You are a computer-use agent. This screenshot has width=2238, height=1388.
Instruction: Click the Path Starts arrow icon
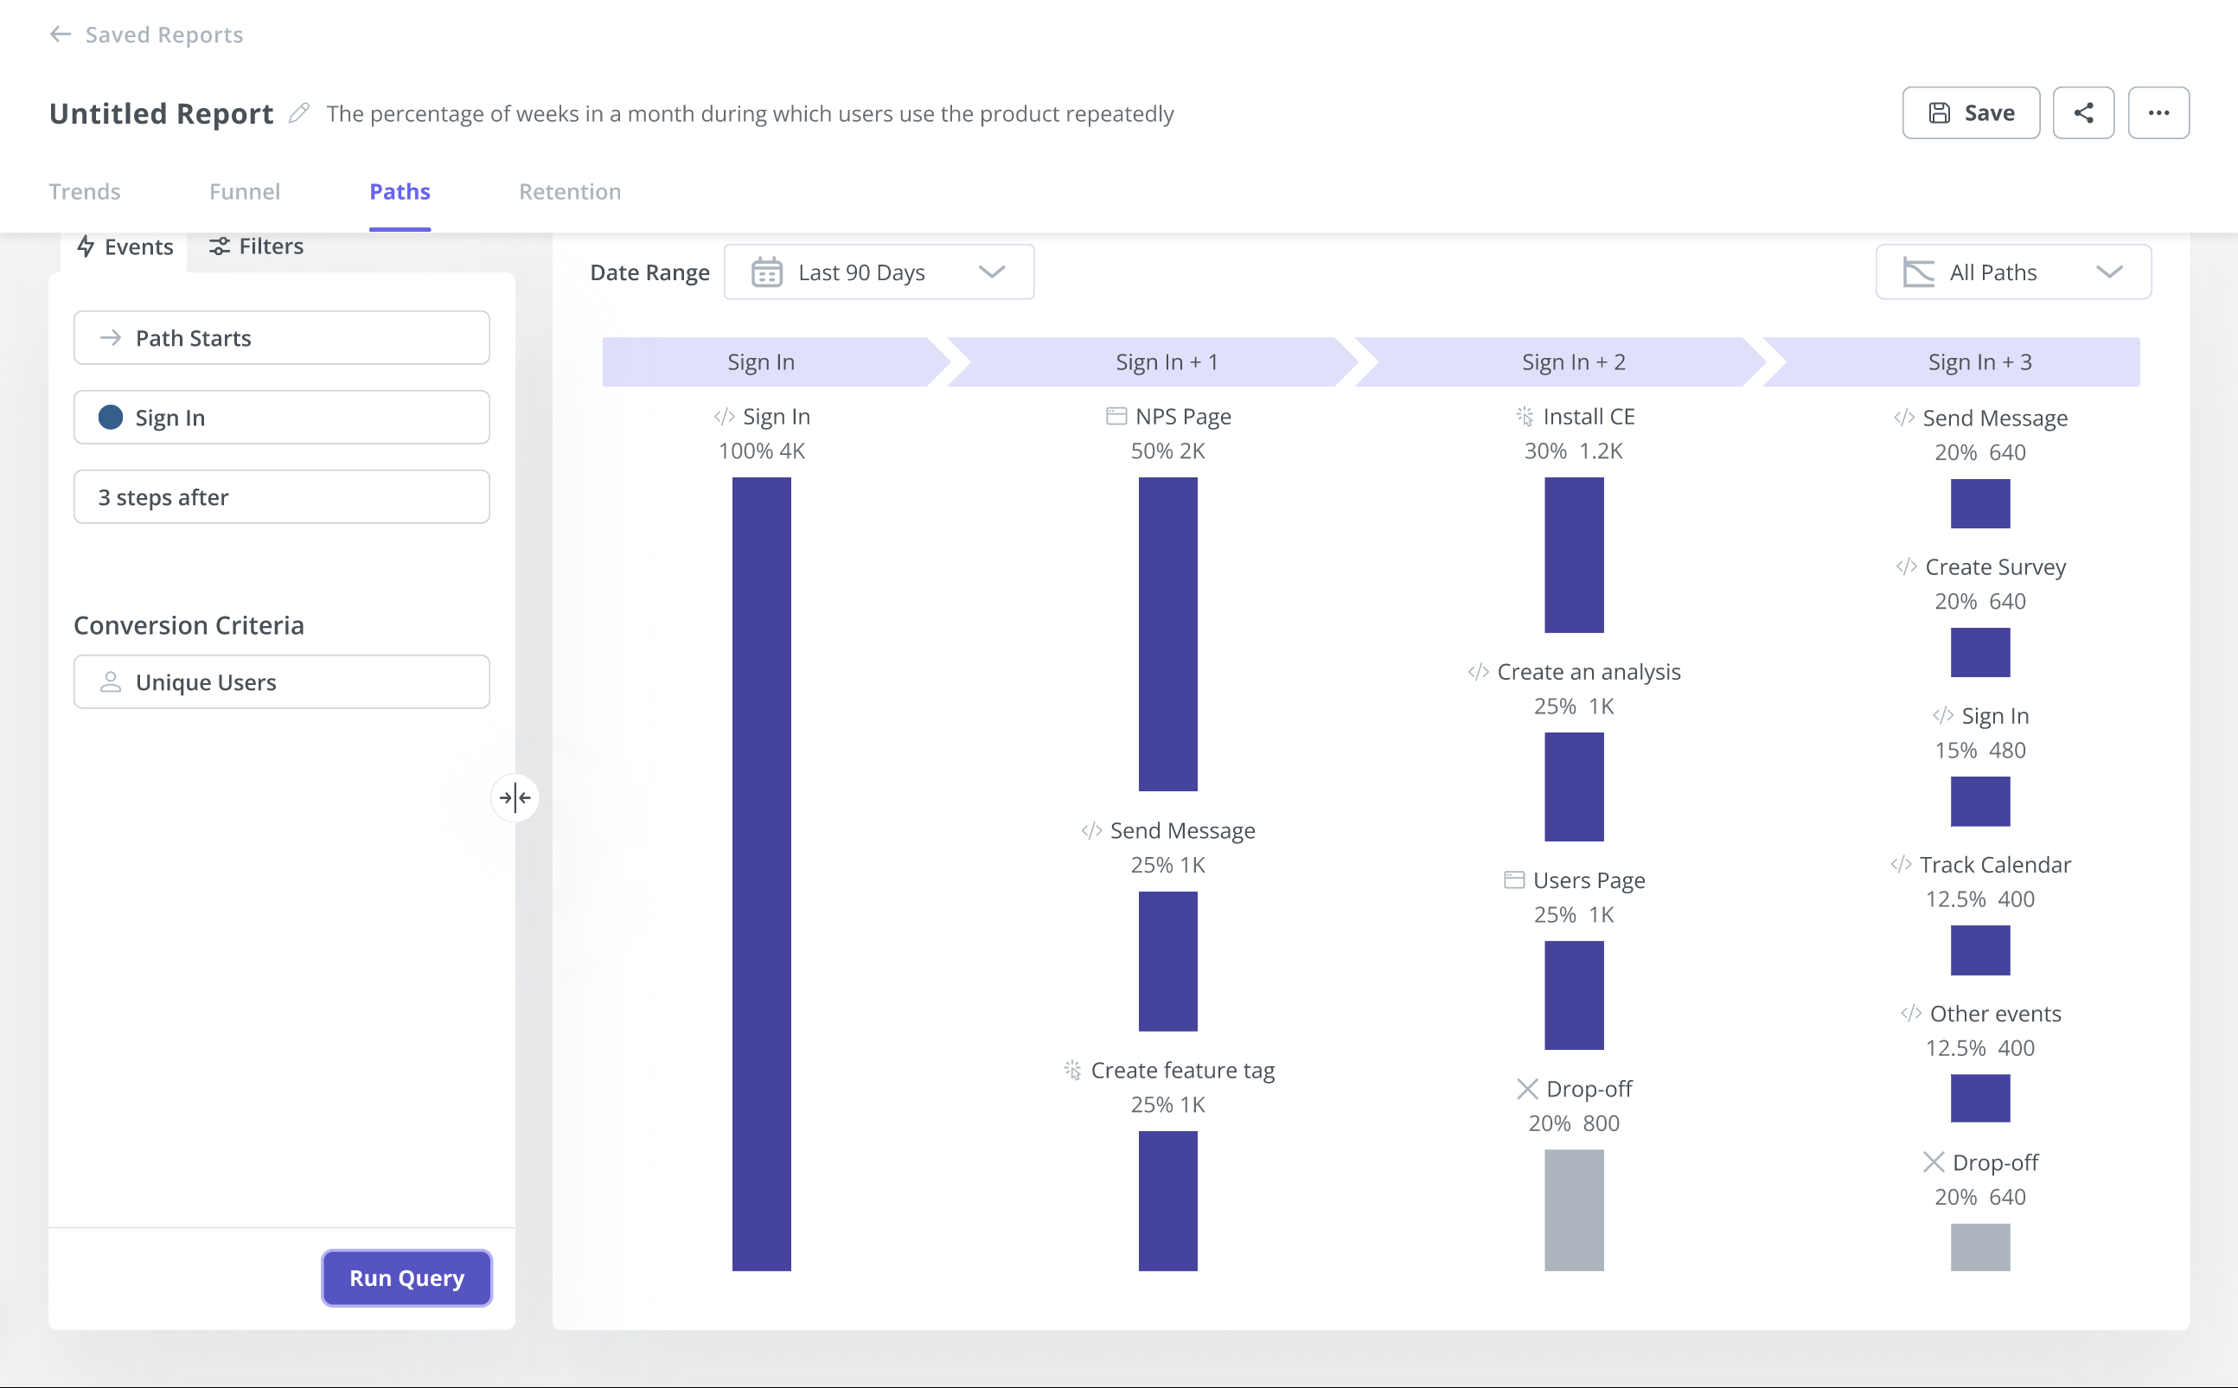pyautogui.click(x=111, y=337)
